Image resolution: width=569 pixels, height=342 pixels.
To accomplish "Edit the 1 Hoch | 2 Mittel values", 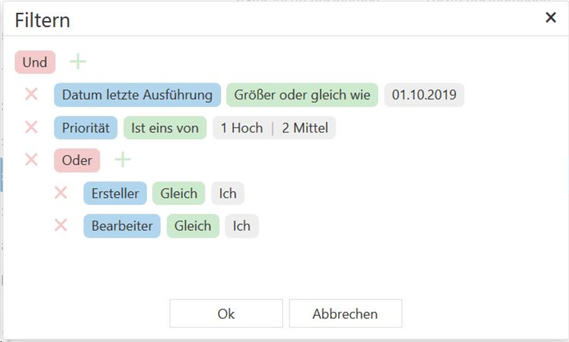I will 274,128.
